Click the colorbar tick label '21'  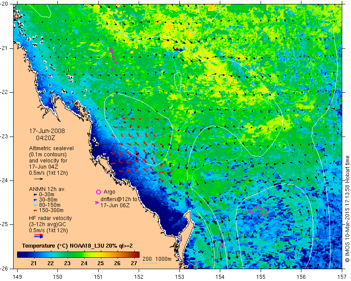click(x=34, y=263)
